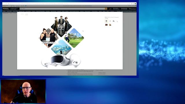Select the dark brown thumbnail
The height and width of the screenshot is (104, 185).
point(106,25)
